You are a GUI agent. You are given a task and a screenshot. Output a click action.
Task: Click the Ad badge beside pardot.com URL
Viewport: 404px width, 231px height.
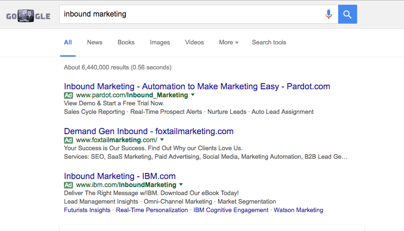(x=69, y=95)
